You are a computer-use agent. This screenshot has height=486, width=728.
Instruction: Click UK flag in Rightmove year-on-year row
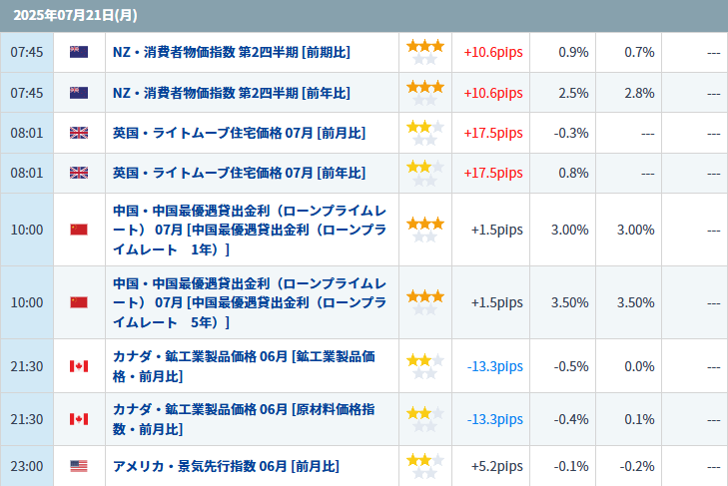(x=79, y=173)
